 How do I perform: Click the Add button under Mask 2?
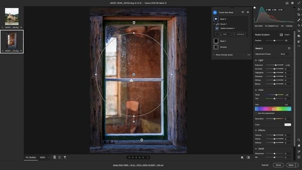(223, 34)
